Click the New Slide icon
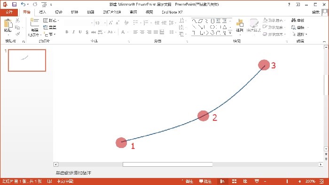Image resolution: width=329 pixels, height=185 pixels. pos(35,22)
